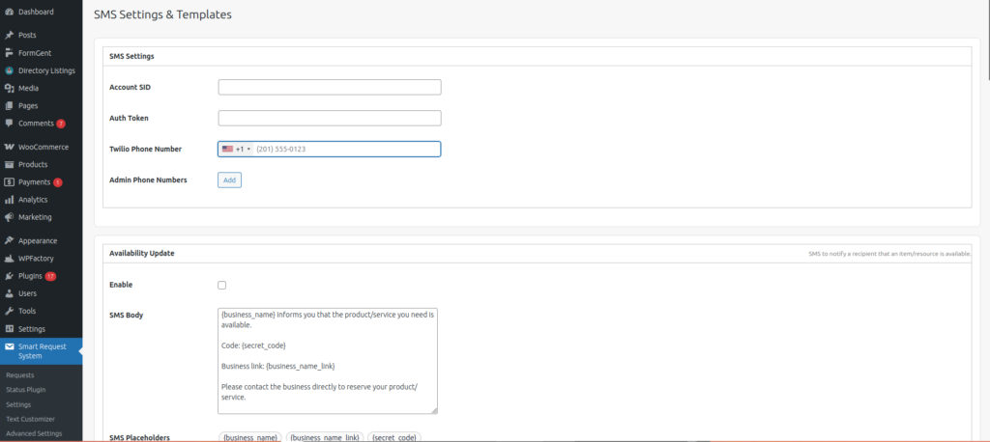
Task: Open the Text Customizer submenu item
Action: coord(30,419)
